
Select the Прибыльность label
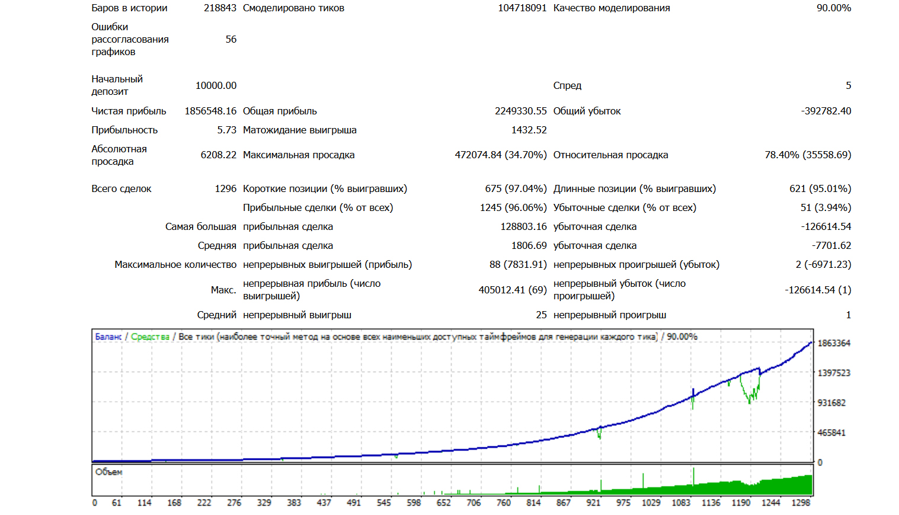(124, 130)
